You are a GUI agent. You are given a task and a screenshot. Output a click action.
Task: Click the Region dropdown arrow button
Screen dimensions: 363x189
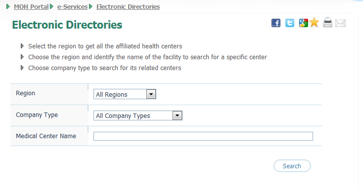(x=151, y=94)
